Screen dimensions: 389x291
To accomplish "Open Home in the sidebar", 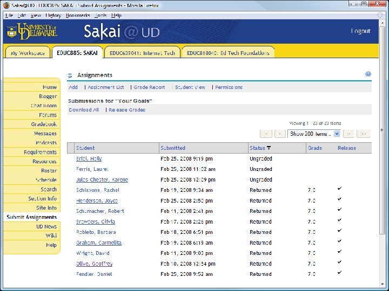I will pos(50,87).
